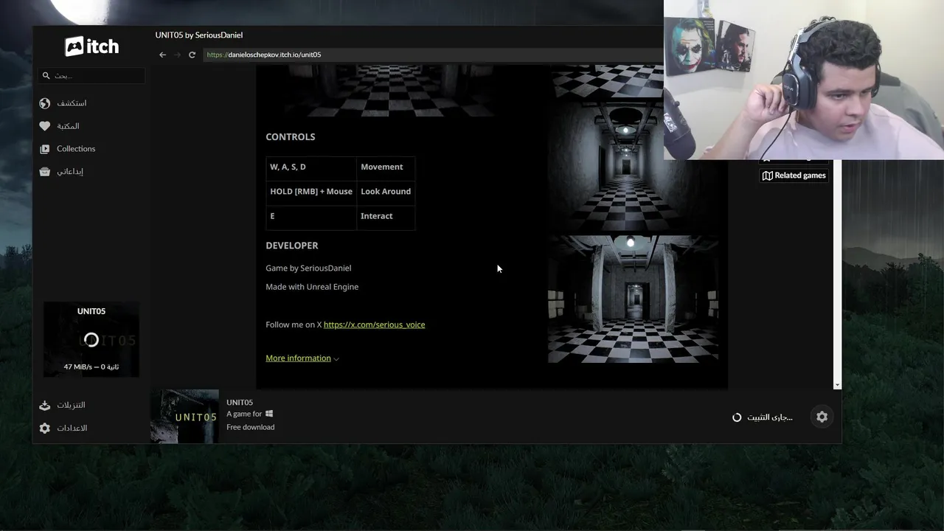944x531 pixels.
Task: Click the Collections video icon
Action: point(45,149)
